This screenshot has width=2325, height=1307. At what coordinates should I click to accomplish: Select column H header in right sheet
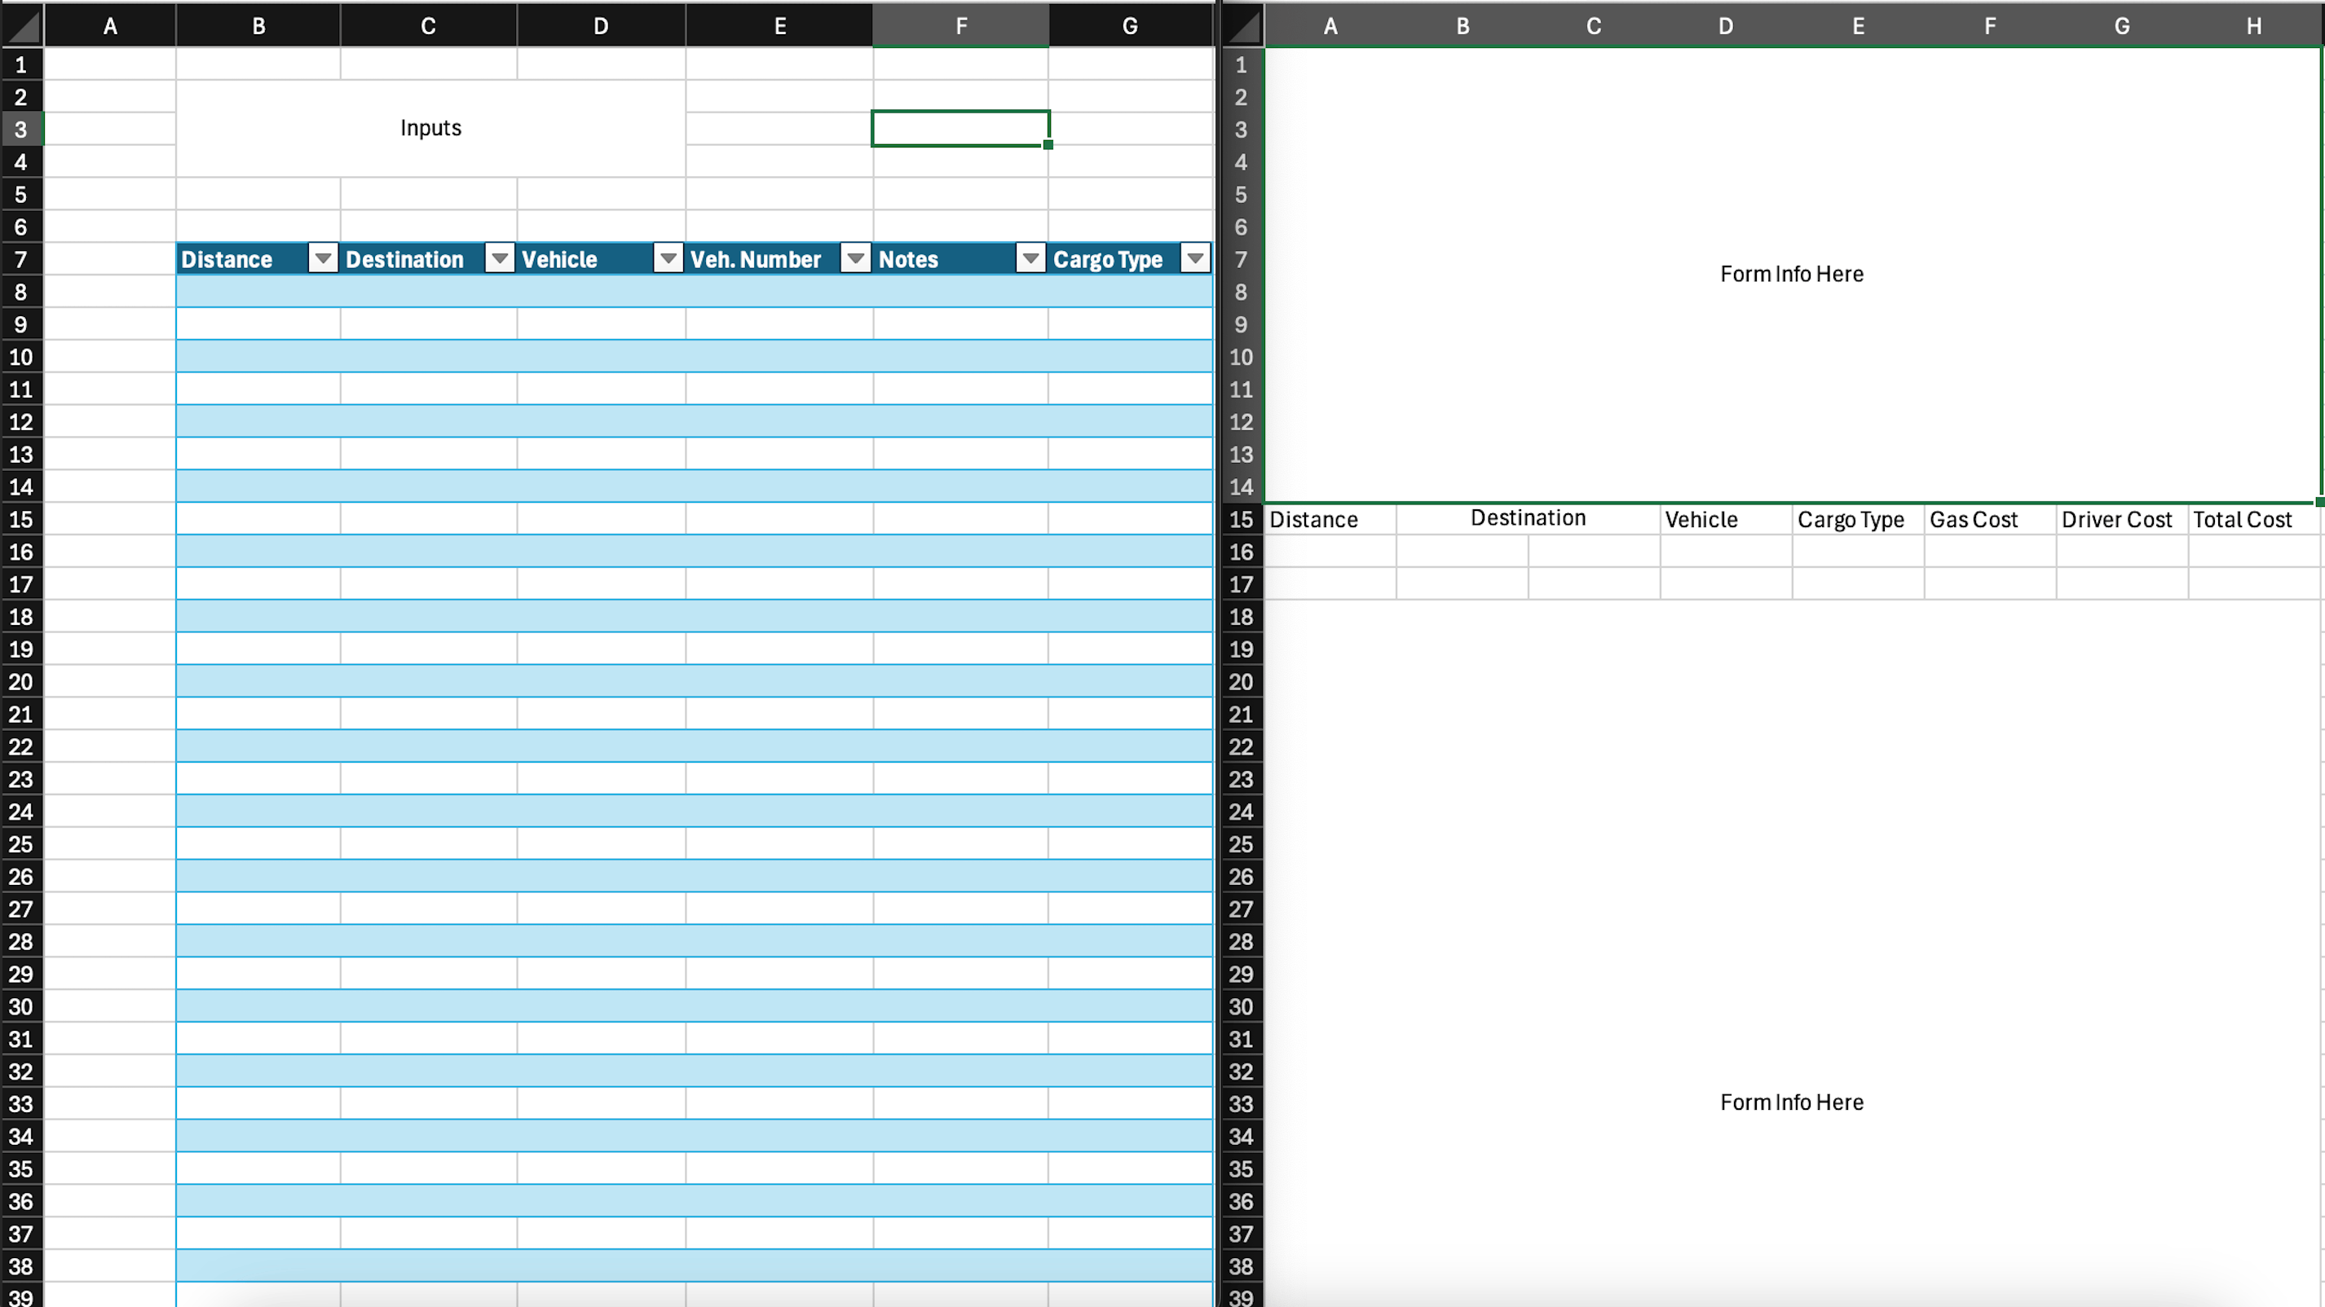coord(2254,25)
